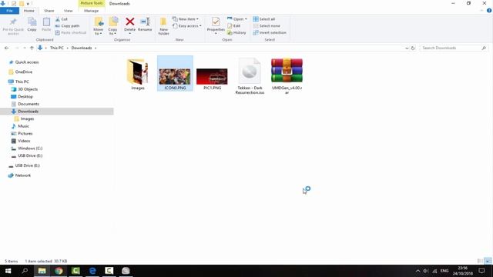
Task: Click Select all in ribbon
Action: 263,19
